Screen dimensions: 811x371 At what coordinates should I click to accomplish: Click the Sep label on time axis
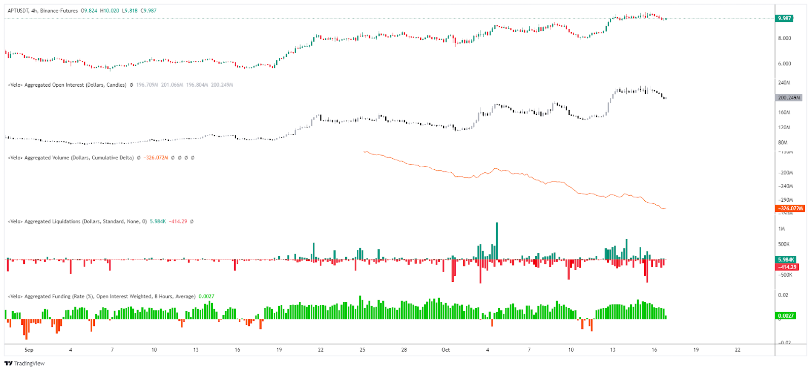[29, 350]
